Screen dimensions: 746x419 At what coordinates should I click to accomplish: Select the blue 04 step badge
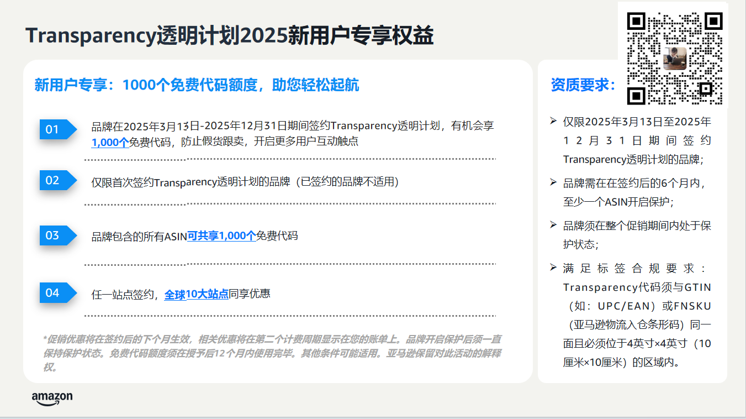(x=58, y=292)
